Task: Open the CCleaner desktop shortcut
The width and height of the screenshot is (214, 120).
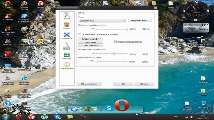Action: (x=8, y=17)
